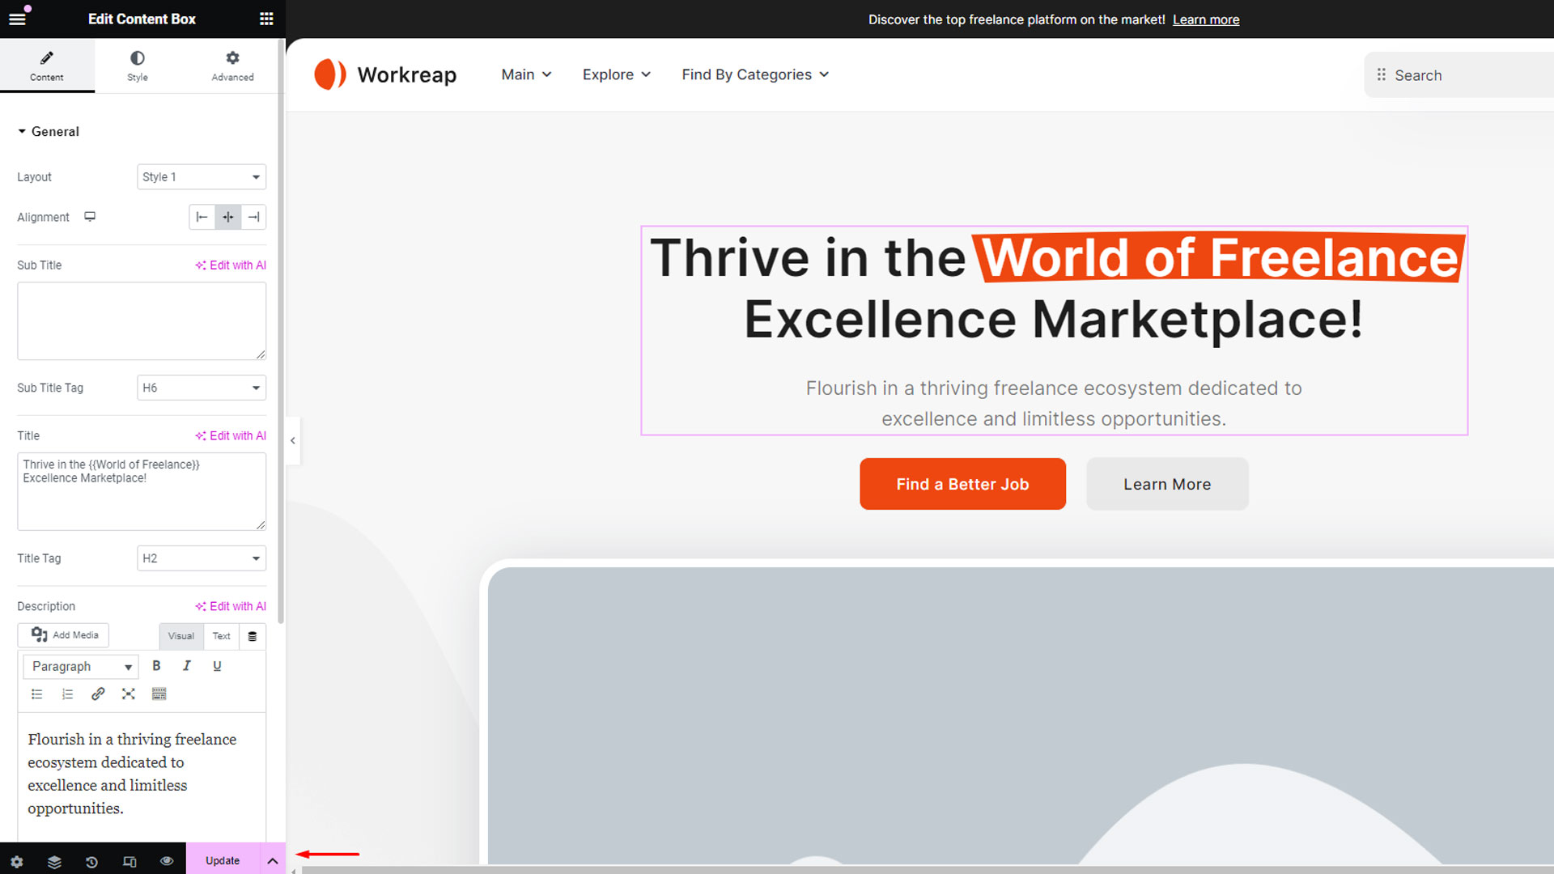Click the History icon in the bottom bar
1554x874 pixels.
(x=91, y=862)
